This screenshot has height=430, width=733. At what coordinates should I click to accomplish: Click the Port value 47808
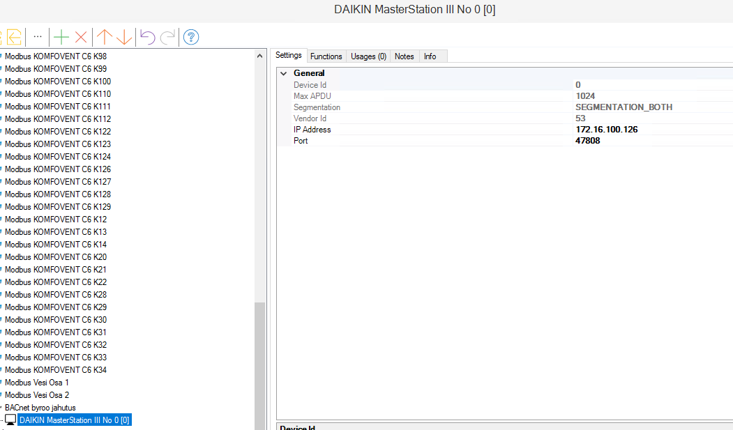pos(587,141)
